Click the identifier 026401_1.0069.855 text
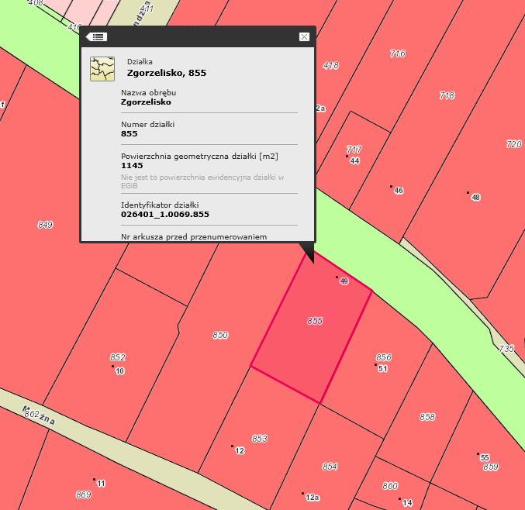 [x=165, y=214]
